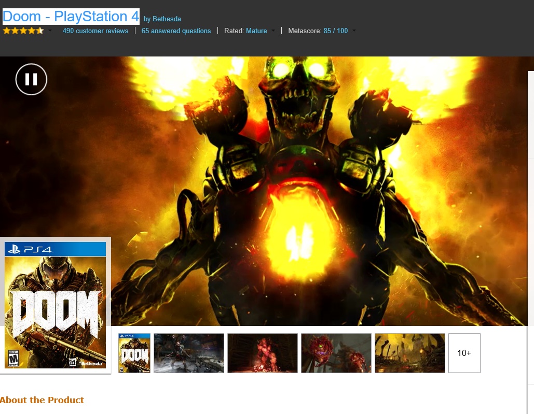This screenshot has width=534, height=414.
Task: Select the green-eyed Cacodemon thumbnail
Action: click(x=336, y=353)
